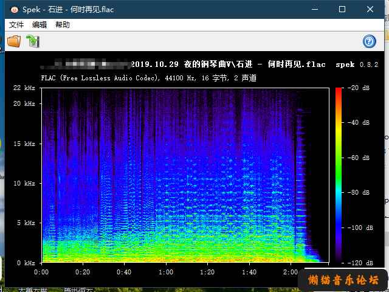Open the 帮助 menu

tap(62, 25)
